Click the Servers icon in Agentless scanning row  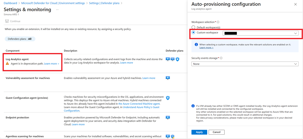click(168, 137)
